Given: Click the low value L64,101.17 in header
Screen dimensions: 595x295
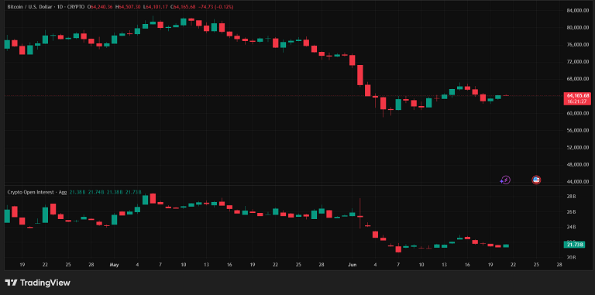Looking at the screenshot, I should (x=156, y=7).
